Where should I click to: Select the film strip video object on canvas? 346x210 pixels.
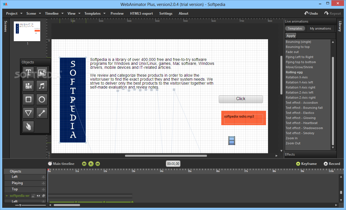click(232, 140)
